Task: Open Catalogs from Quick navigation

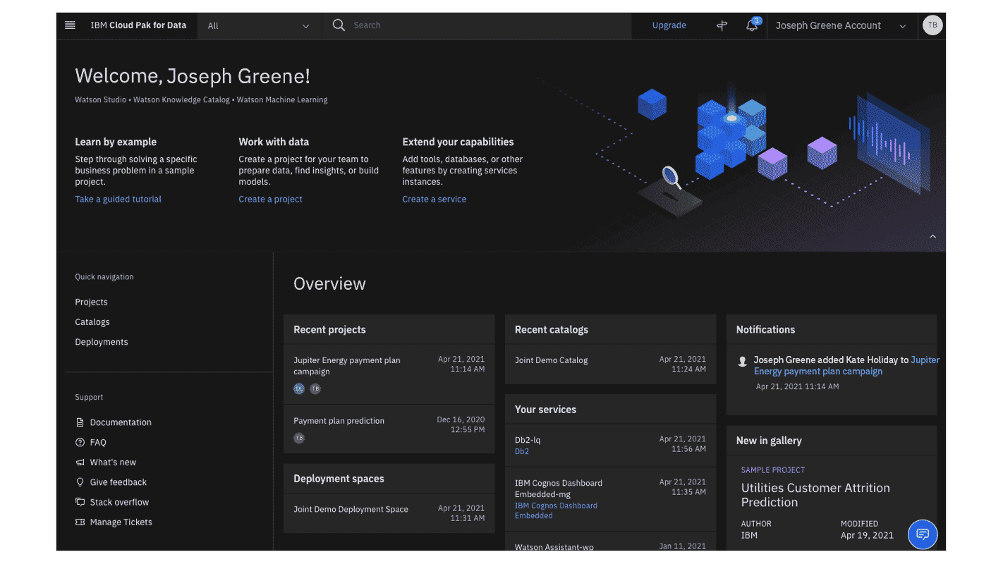Action: click(92, 321)
